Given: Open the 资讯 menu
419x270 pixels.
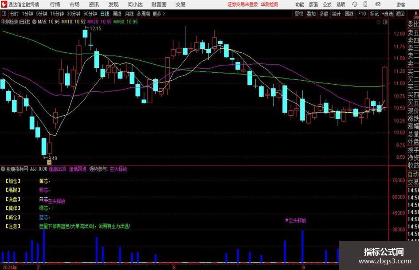Looking at the screenshot, I should 94,4.
